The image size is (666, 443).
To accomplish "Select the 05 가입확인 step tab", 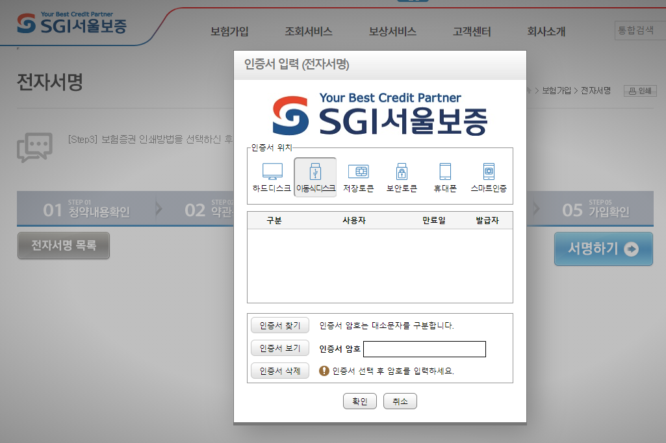I will tap(596, 209).
